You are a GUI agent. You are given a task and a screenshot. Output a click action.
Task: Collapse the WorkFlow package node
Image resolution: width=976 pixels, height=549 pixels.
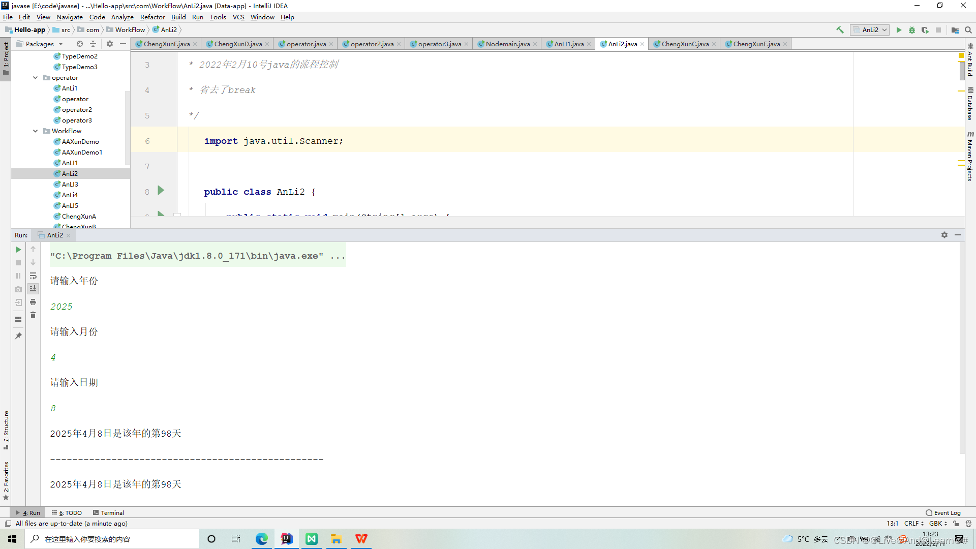(35, 131)
